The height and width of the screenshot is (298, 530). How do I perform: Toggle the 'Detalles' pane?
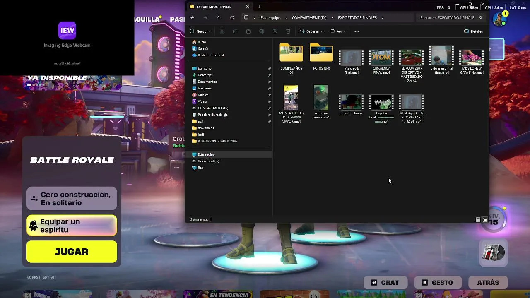pos(474,31)
